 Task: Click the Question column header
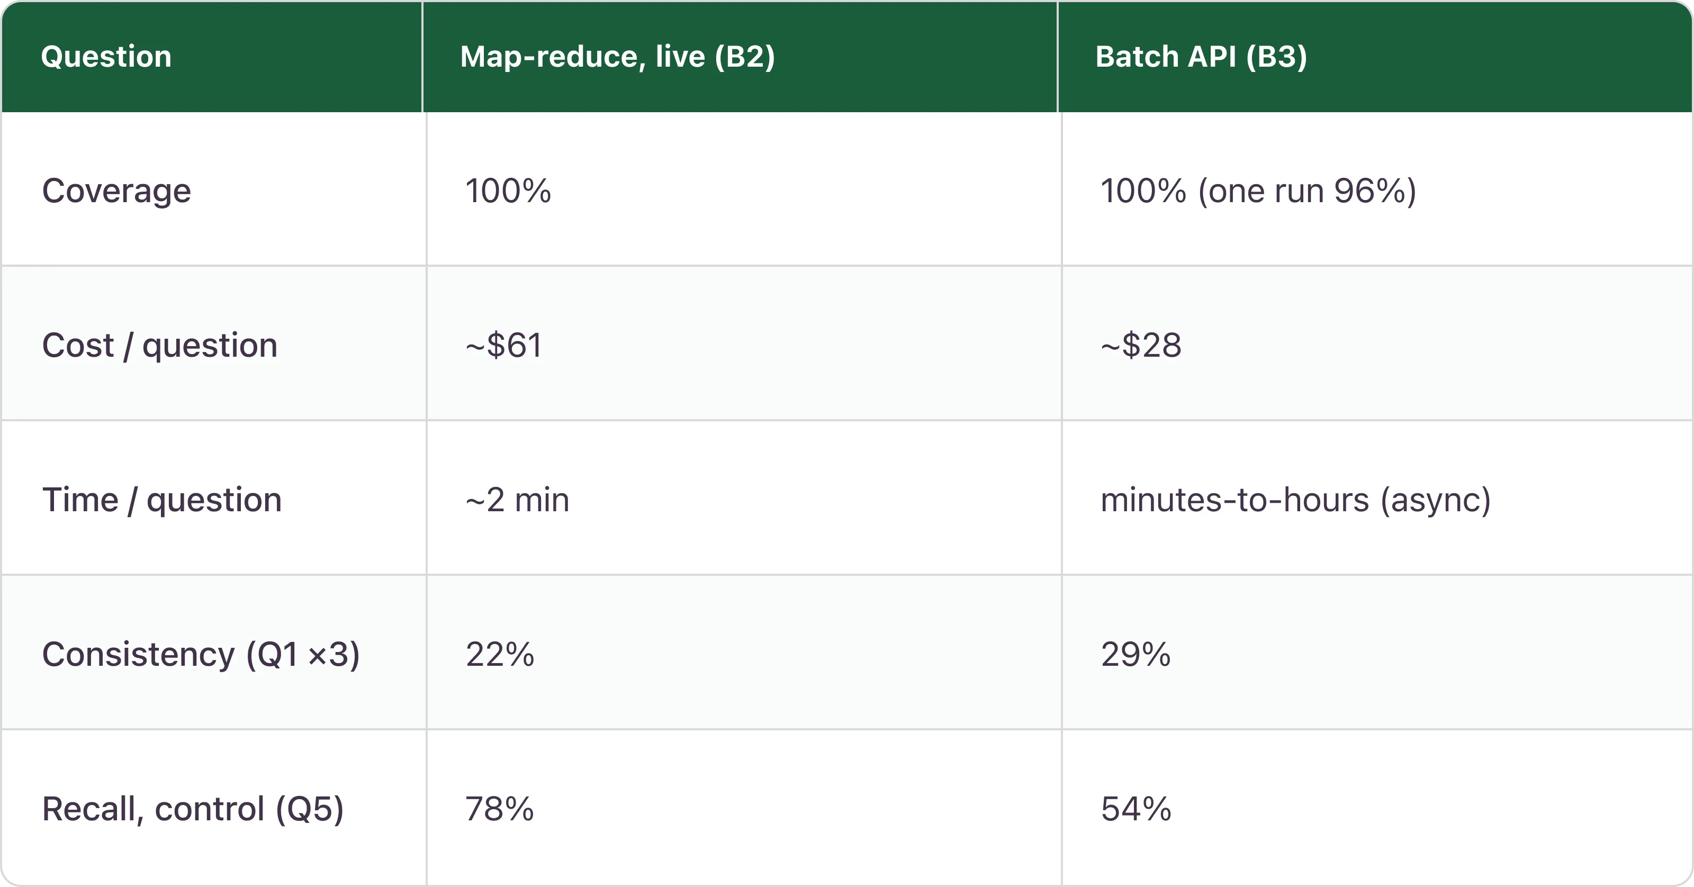click(106, 57)
